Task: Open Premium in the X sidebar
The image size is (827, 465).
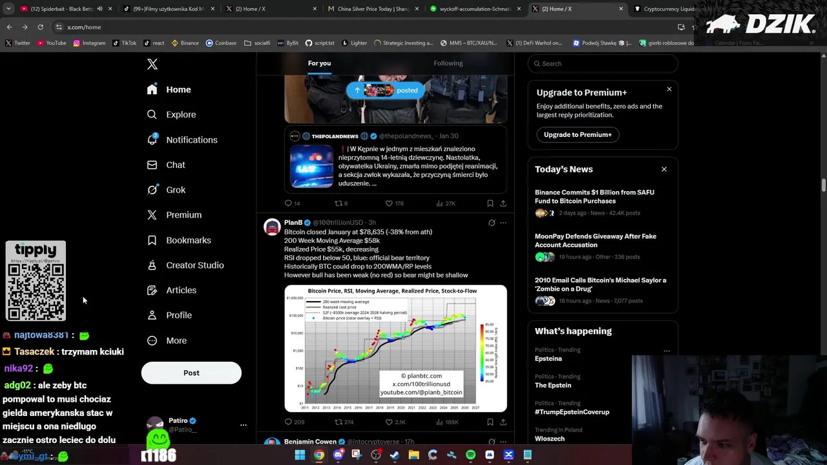Action: coord(174,215)
